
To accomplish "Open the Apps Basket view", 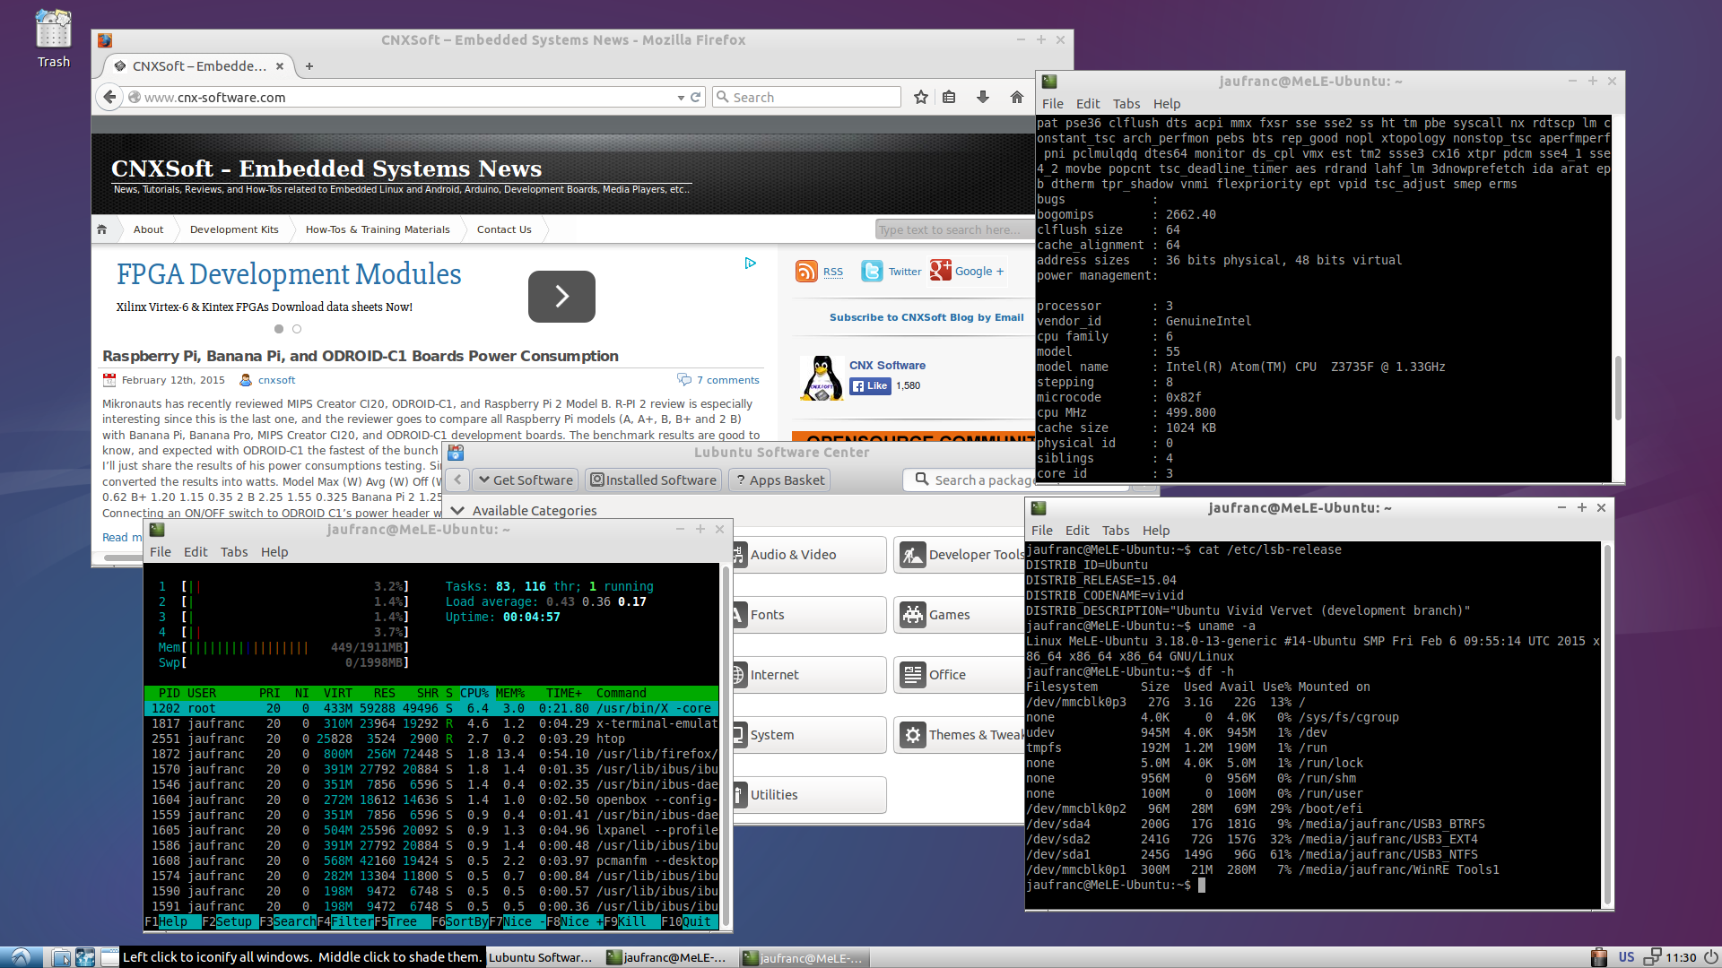I will [779, 480].
